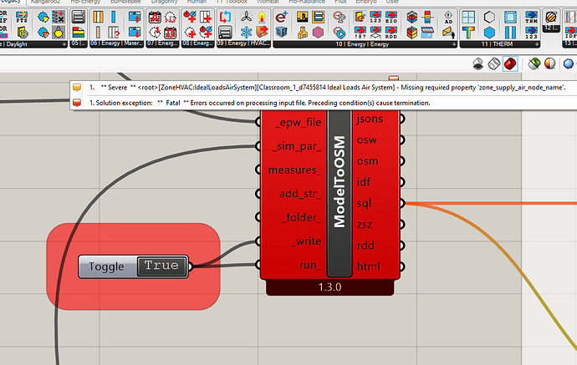Image resolution: width=577 pixels, height=365 pixels.
Task: Select the springs with X Daylight icon
Action: (59, 17)
